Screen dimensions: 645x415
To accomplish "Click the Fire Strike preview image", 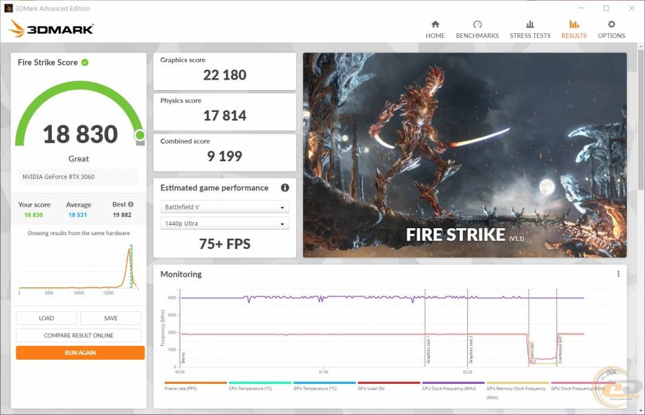I will 465,155.
